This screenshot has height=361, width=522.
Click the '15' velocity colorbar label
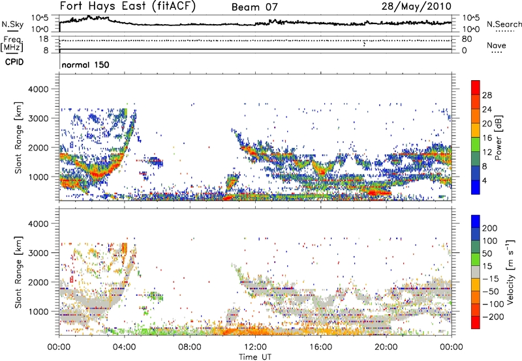(x=487, y=266)
